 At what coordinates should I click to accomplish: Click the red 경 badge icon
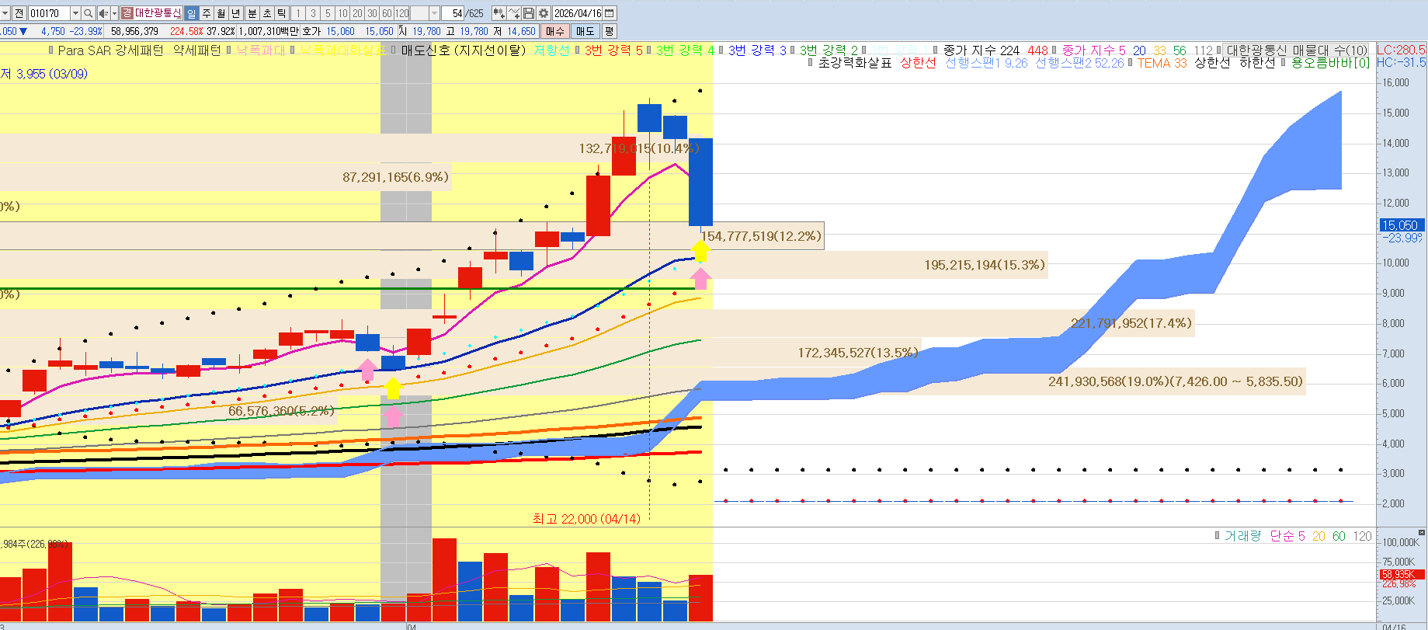[127, 13]
